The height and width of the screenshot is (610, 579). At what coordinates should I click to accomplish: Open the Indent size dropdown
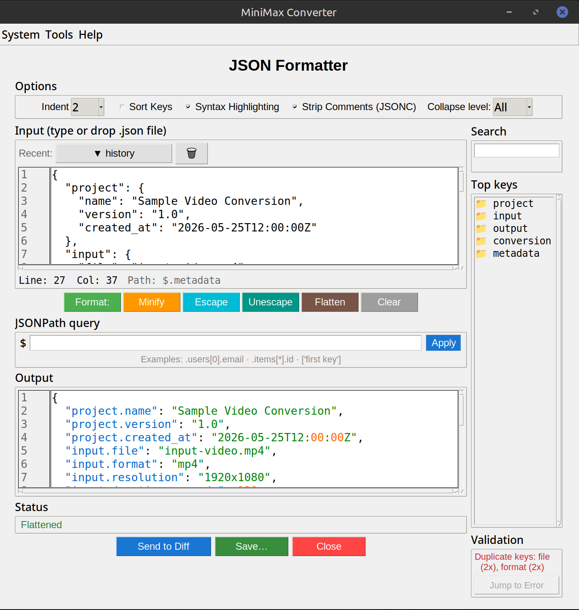[101, 107]
